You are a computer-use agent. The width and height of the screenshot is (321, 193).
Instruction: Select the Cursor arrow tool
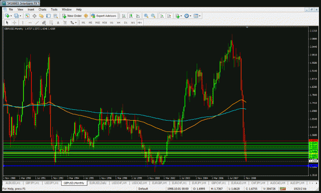pos(7,23)
